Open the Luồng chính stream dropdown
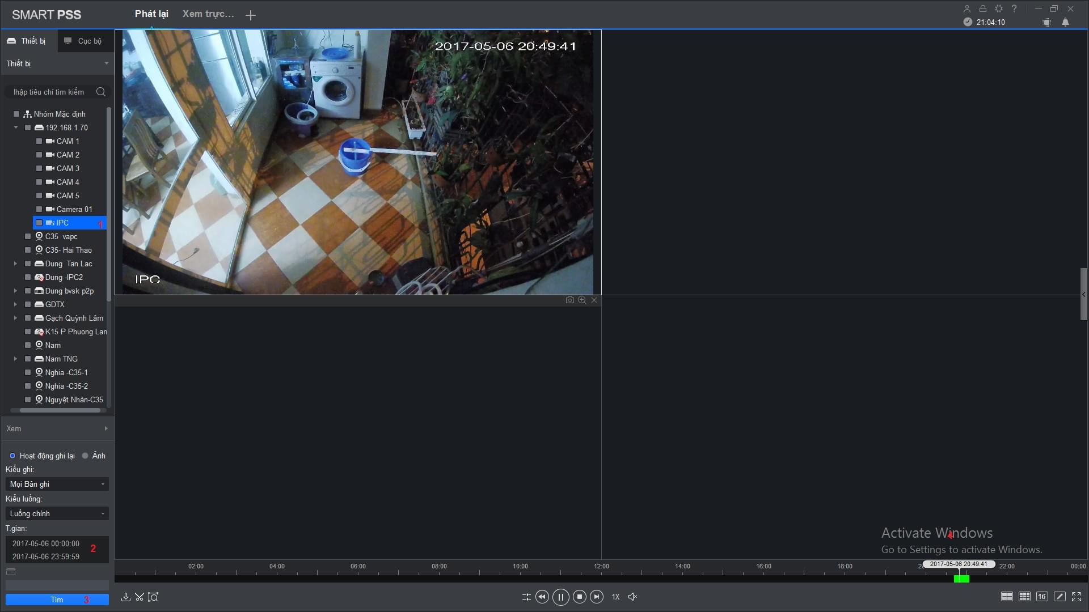Screen dimensions: 1089x612 click(x=57, y=513)
